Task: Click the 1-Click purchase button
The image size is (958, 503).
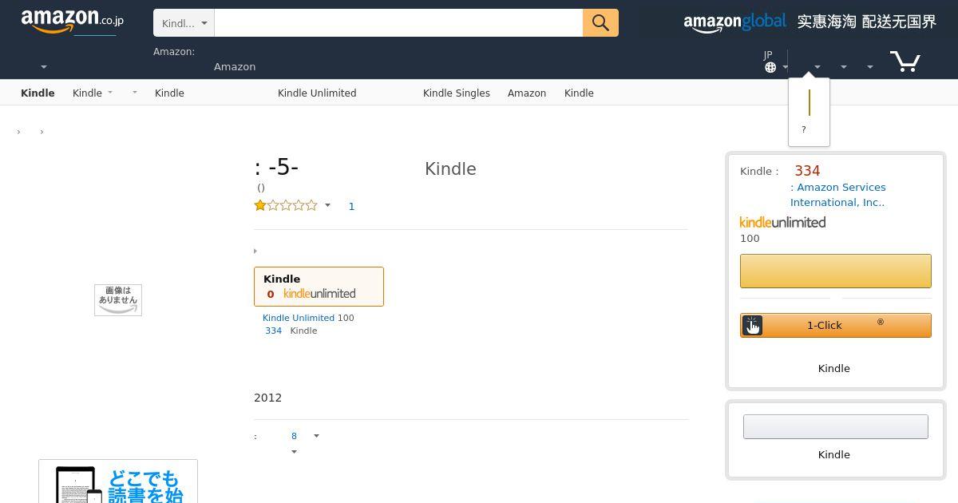Action: click(x=835, y=325)
